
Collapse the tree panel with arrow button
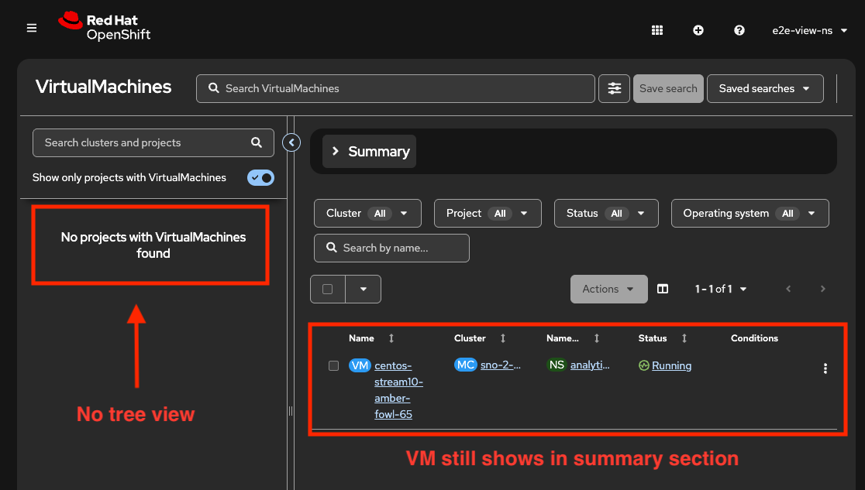click(x=291, y=142)
